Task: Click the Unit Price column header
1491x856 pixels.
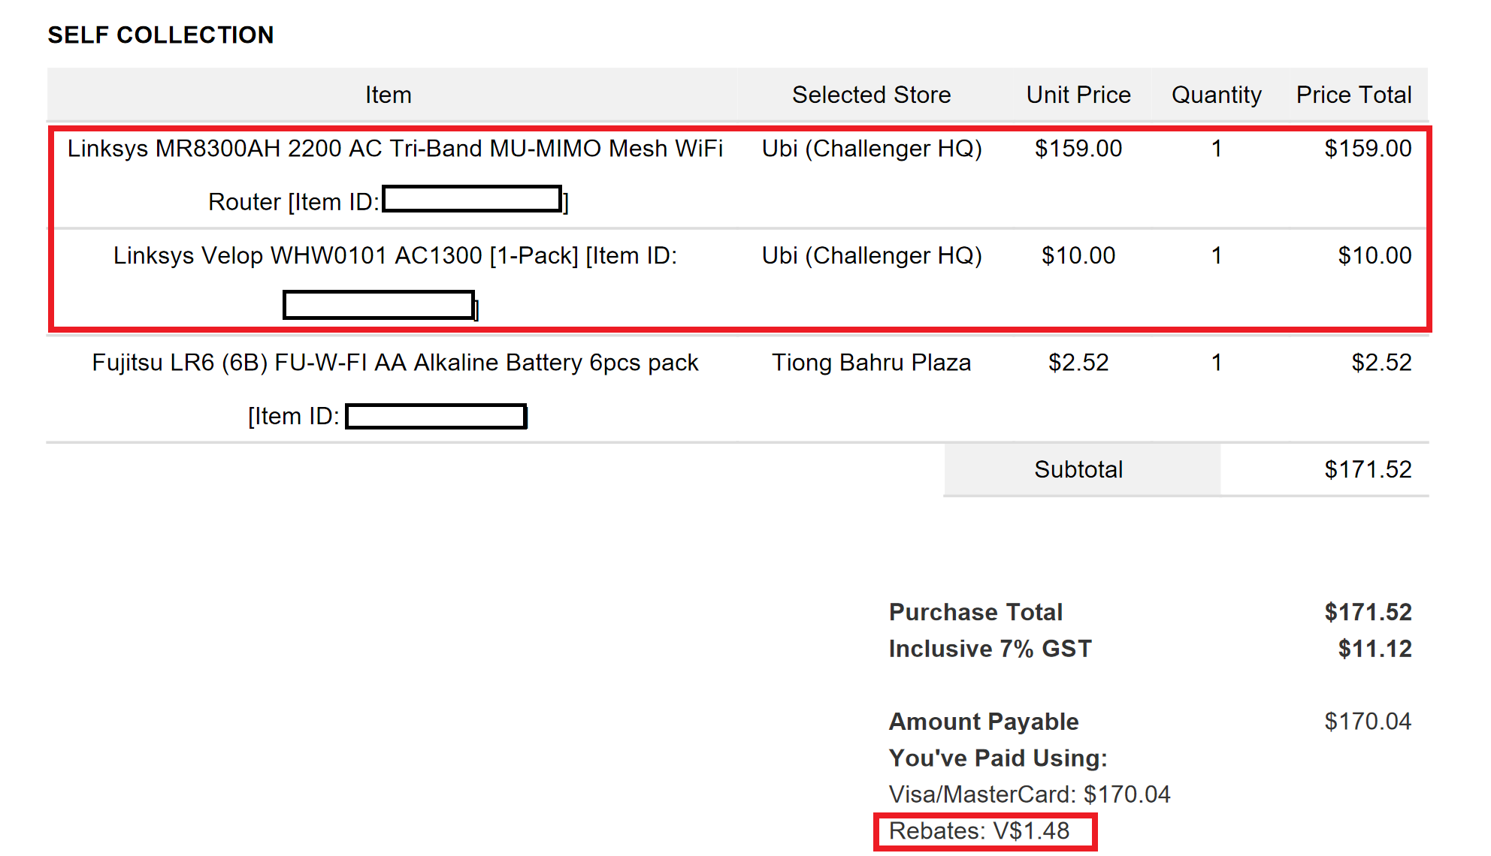Action: (x=1078, y=95)
